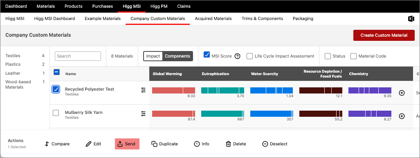
Task: Send the selected material
Action: tap(127, 144)
